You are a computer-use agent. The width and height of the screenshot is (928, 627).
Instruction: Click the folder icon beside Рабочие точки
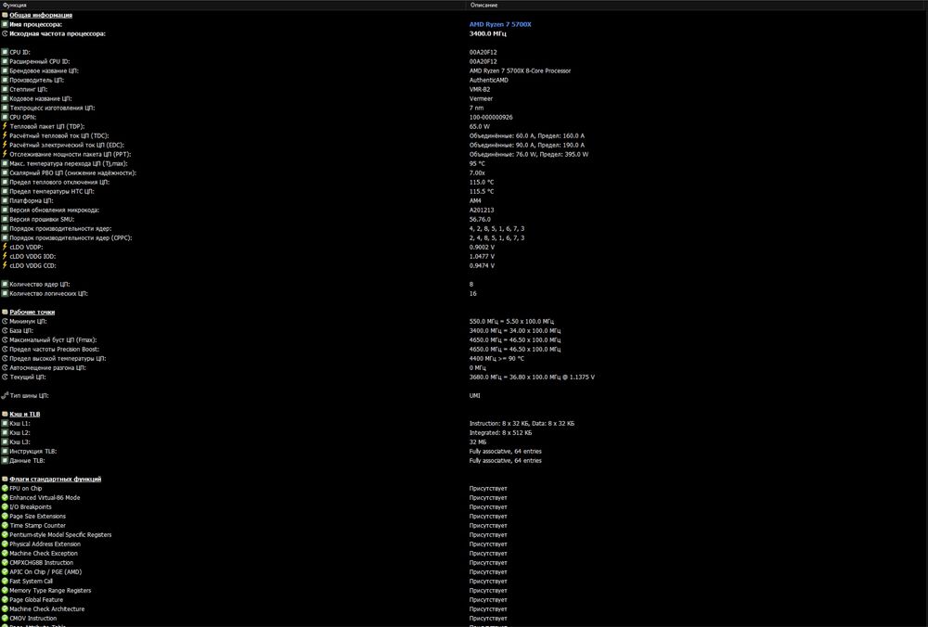(5, 312)
